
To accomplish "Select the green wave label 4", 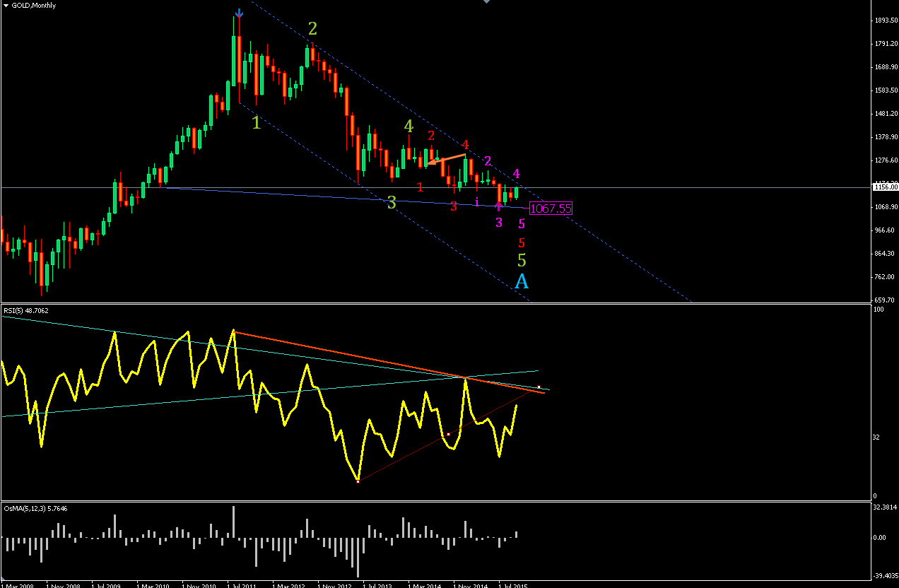I will [408, 126].
